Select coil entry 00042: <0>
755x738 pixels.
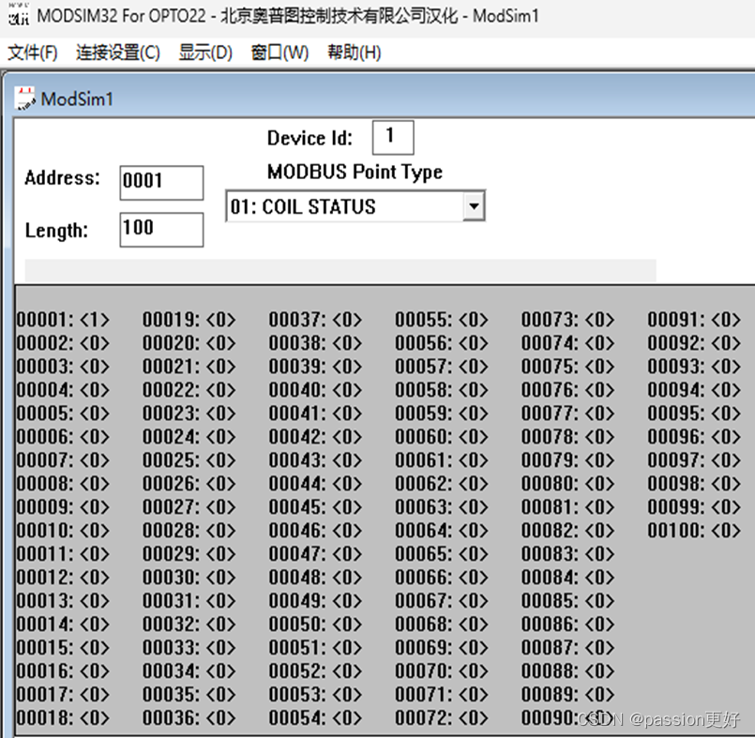point(315,437)
